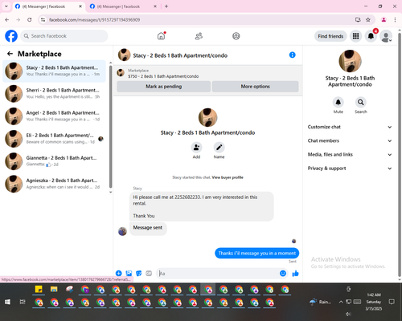Viewport: 402px width, 321px height.
Task: Open the Windows notification center icon
Action: [x=392, y=302]
